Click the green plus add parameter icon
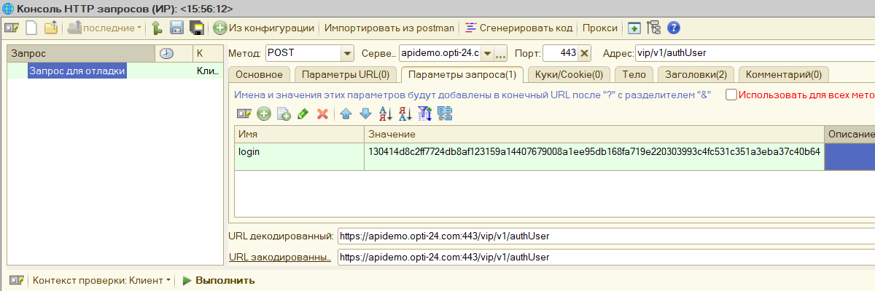Image resolution: width=875 pixels, height=291 pixels. click(x=264, y=113)
